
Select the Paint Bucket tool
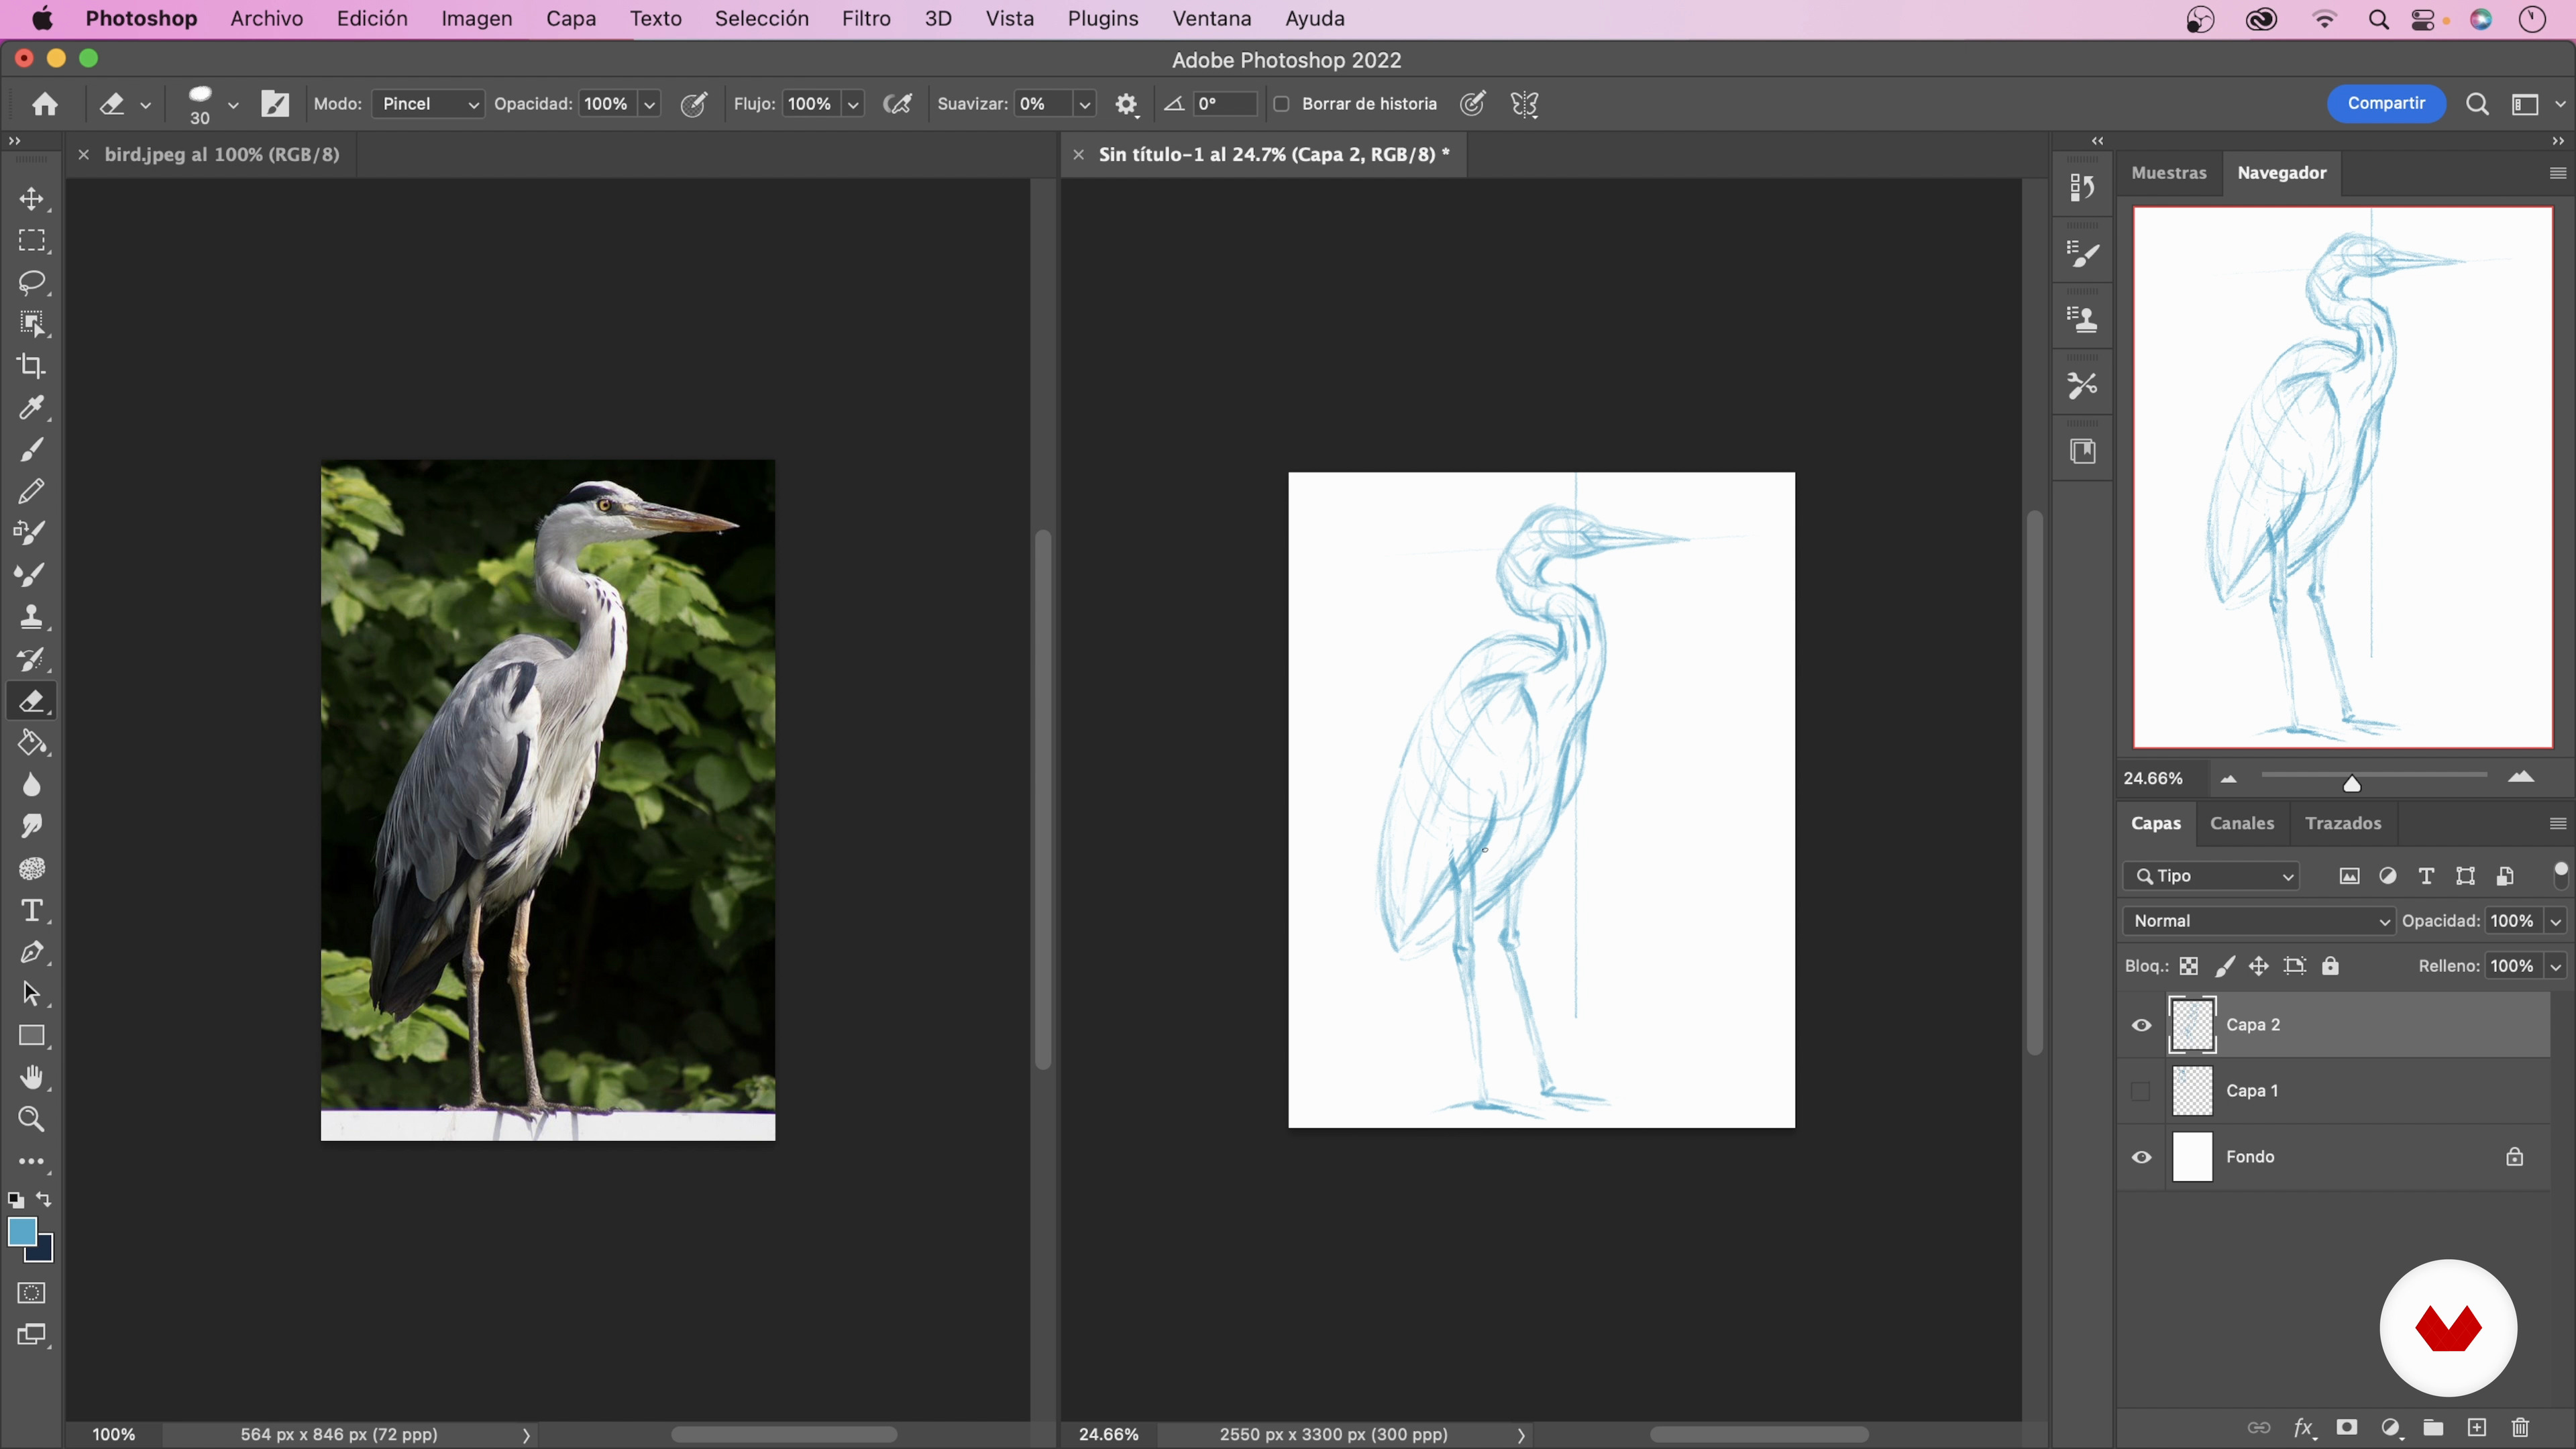tap(32, 743)
